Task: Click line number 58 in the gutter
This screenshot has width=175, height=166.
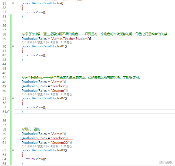Action: tap(4, 129)
